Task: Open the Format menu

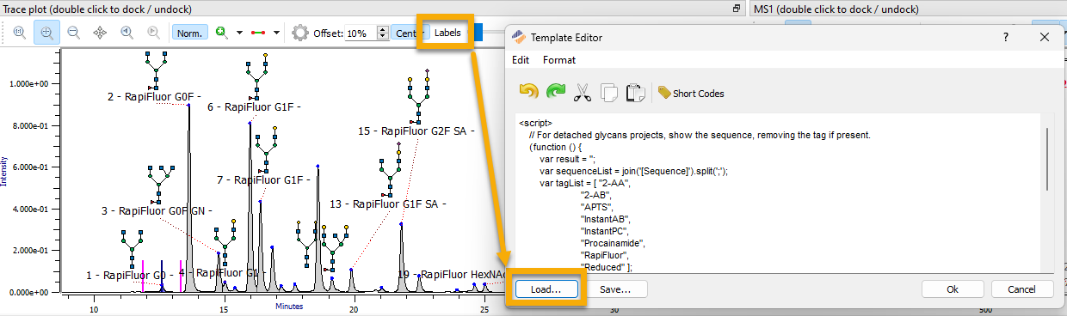Action: 559,60
